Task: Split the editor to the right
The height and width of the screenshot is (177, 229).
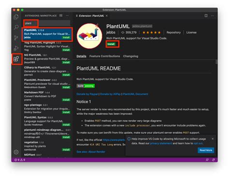Action: coord(206,15)
